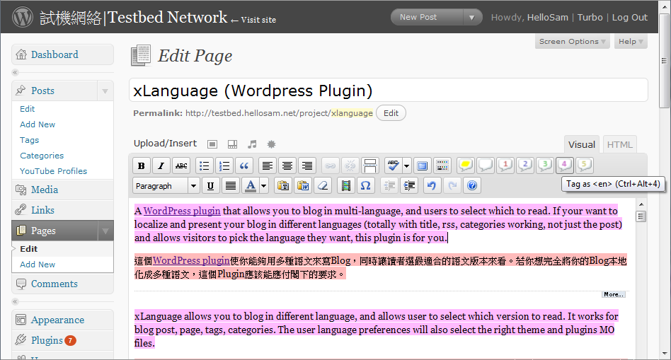Apply blockquote formatting

click(244, 166)
